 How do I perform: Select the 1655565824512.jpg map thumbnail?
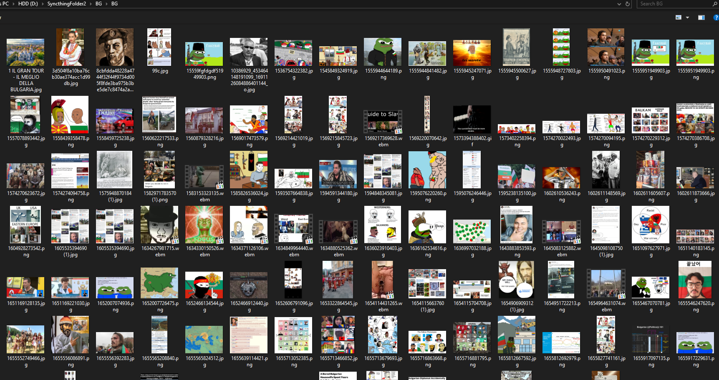(x=204, y=340)
